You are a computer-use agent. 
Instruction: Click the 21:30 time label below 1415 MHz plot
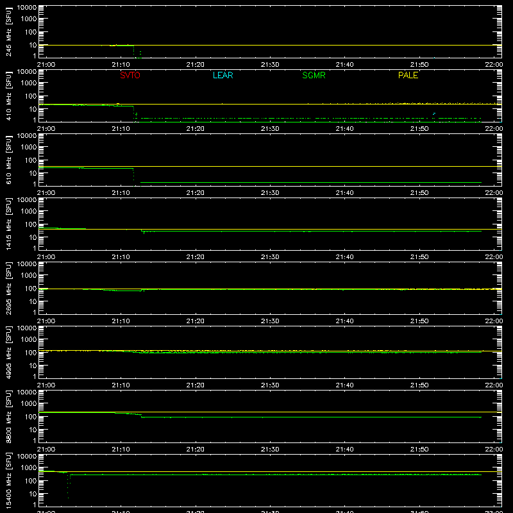point(270,257)
